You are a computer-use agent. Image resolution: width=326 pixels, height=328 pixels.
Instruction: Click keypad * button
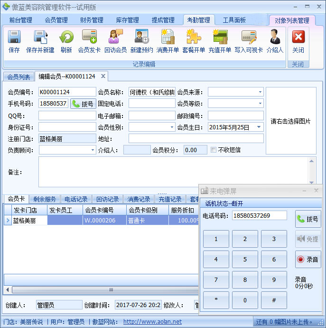(216, 300)
